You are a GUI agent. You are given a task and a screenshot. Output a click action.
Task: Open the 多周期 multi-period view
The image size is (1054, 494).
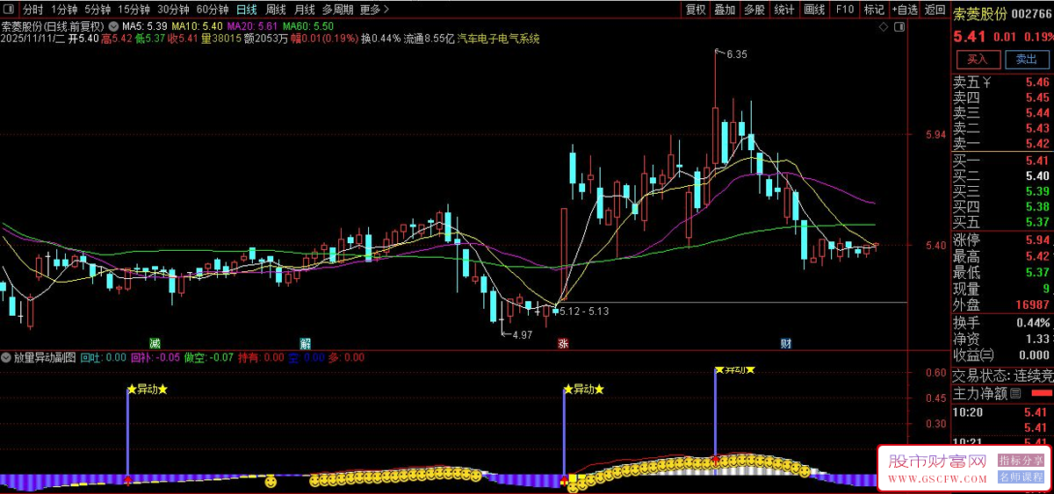point(338,10)
